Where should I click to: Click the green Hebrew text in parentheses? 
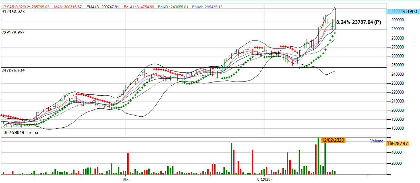(12, 126)
